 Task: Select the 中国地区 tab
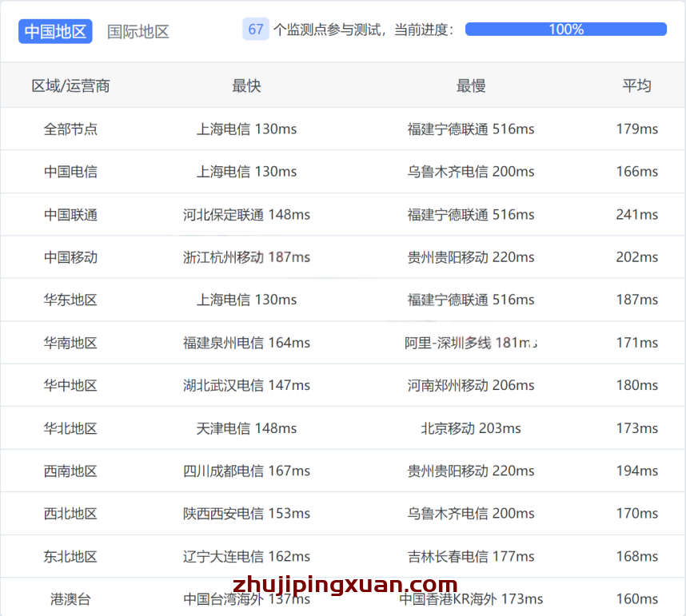pyautogui.click(x=55, y=31)
